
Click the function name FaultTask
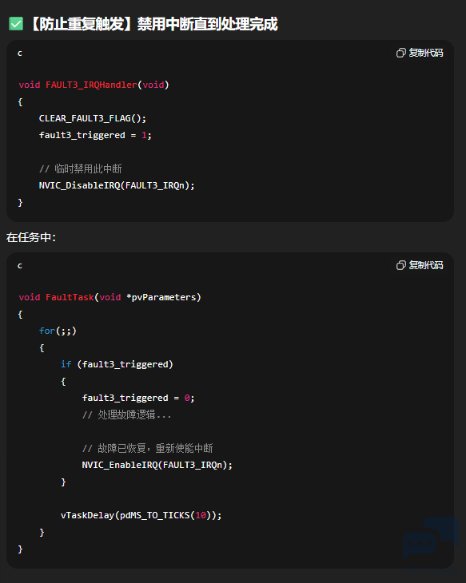(x=70, y=297)
